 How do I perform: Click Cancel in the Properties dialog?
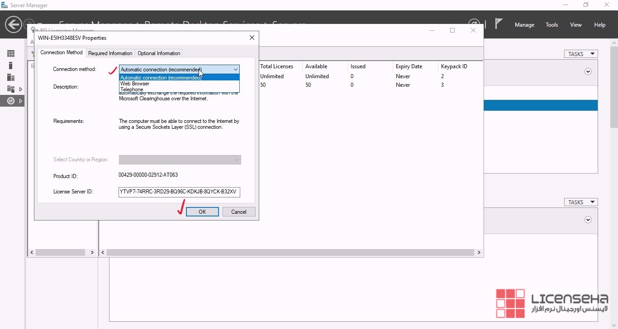[x=238, y=212]
